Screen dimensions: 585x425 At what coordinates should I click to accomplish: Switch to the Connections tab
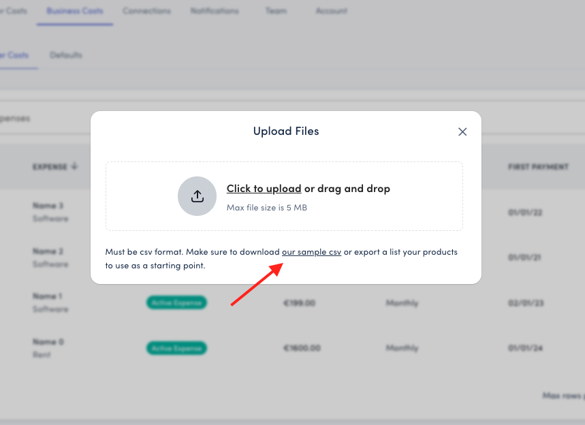(146, 11)
